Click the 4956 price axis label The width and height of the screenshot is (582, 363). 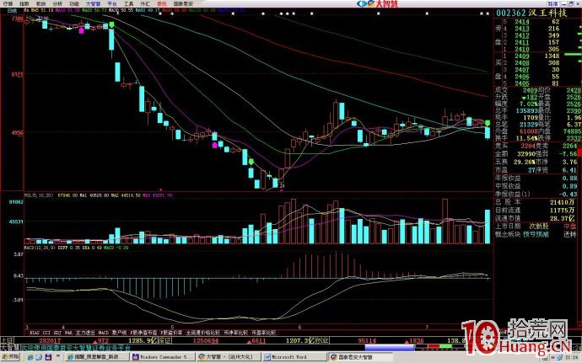tap(17, 132)
